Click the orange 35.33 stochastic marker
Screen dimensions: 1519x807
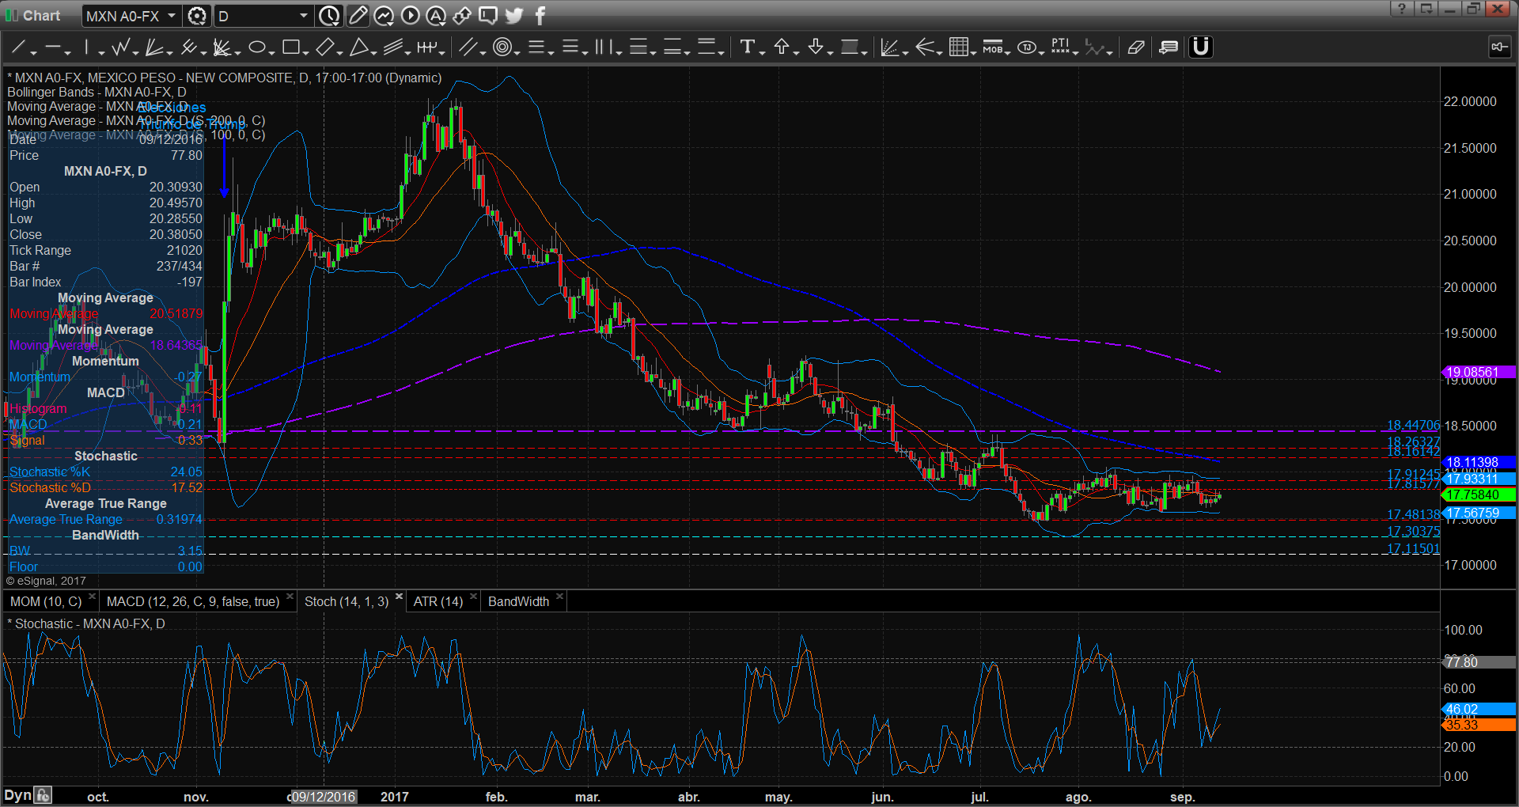[x=1478, y=725]
